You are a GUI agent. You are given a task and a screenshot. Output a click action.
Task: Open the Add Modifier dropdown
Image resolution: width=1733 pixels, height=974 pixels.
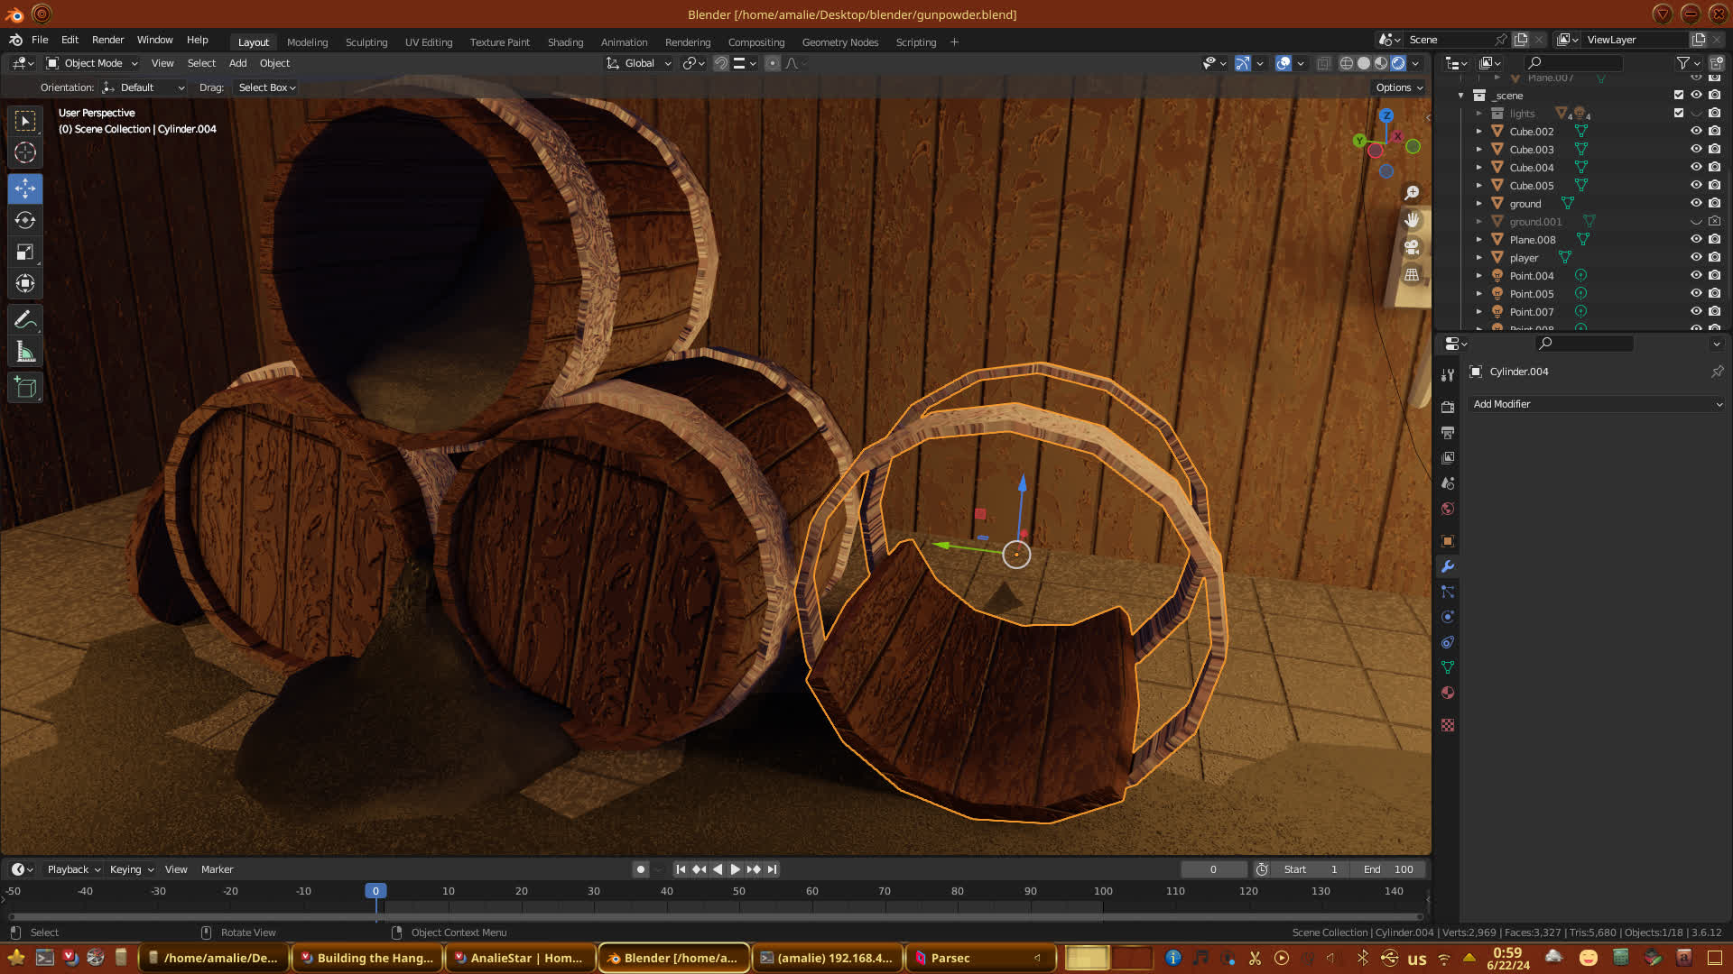[1596, 404]
